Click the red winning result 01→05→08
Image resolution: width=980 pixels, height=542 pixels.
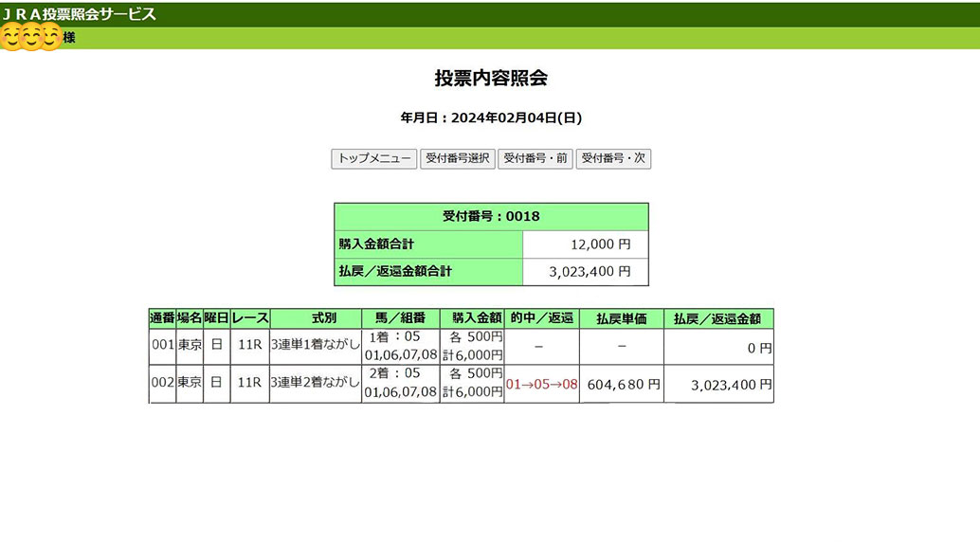[541, 385]
